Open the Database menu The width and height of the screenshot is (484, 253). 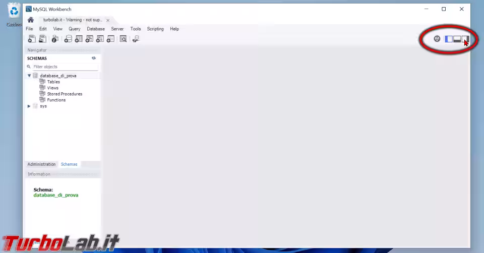96,29
